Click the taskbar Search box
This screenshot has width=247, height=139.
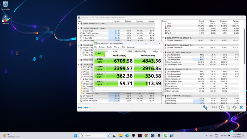[x=95, y=136]
